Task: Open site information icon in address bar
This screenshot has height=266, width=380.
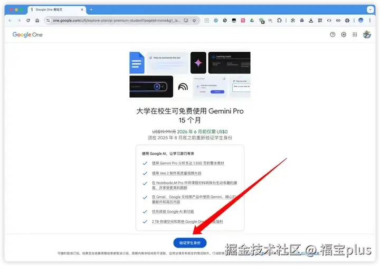Action: click(48, 21)
